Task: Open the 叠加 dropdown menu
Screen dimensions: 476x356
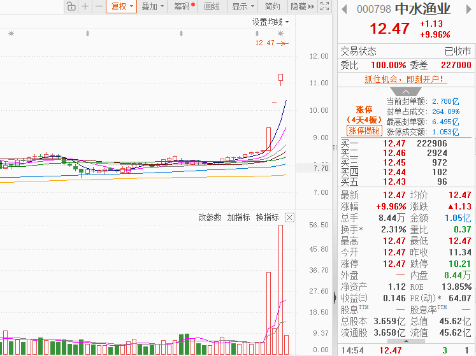Action: point(152,6)
